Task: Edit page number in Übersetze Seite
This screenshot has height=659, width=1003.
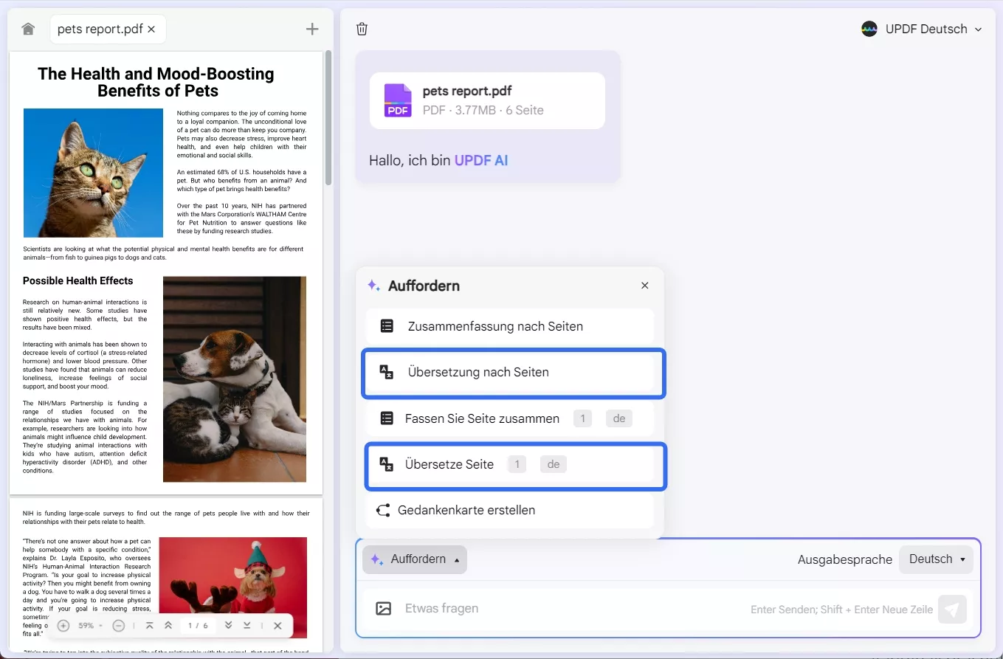Action: (517, 464)
